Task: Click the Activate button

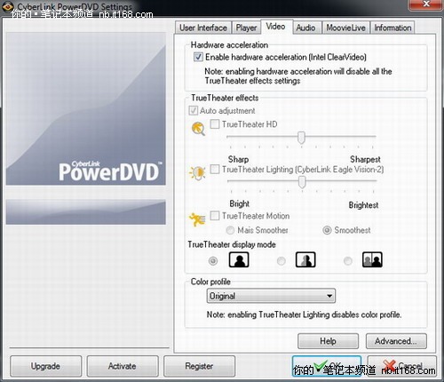Action: [x=123, y=366]
